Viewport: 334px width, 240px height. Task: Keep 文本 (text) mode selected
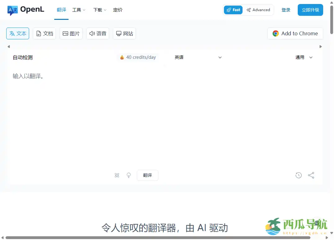(x=18, y=33)
